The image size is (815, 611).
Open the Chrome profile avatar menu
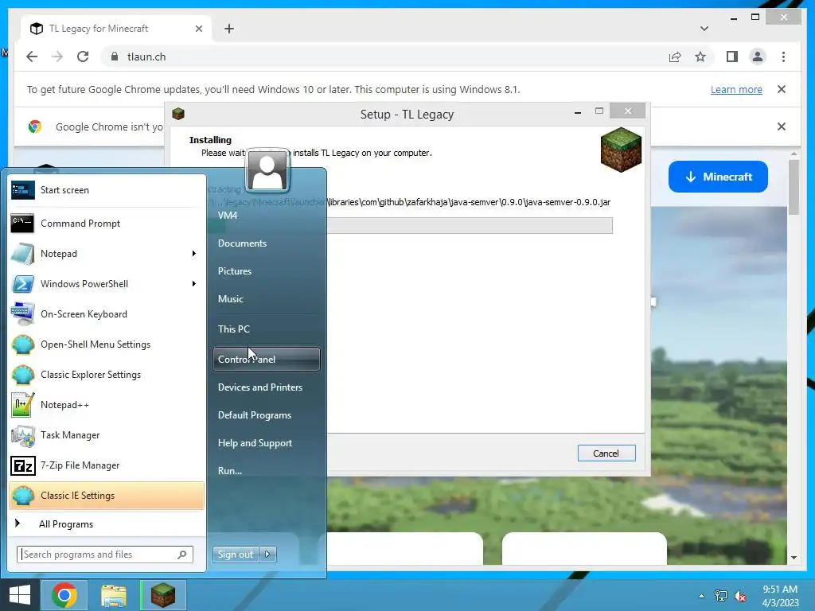(x=758, y=56)
